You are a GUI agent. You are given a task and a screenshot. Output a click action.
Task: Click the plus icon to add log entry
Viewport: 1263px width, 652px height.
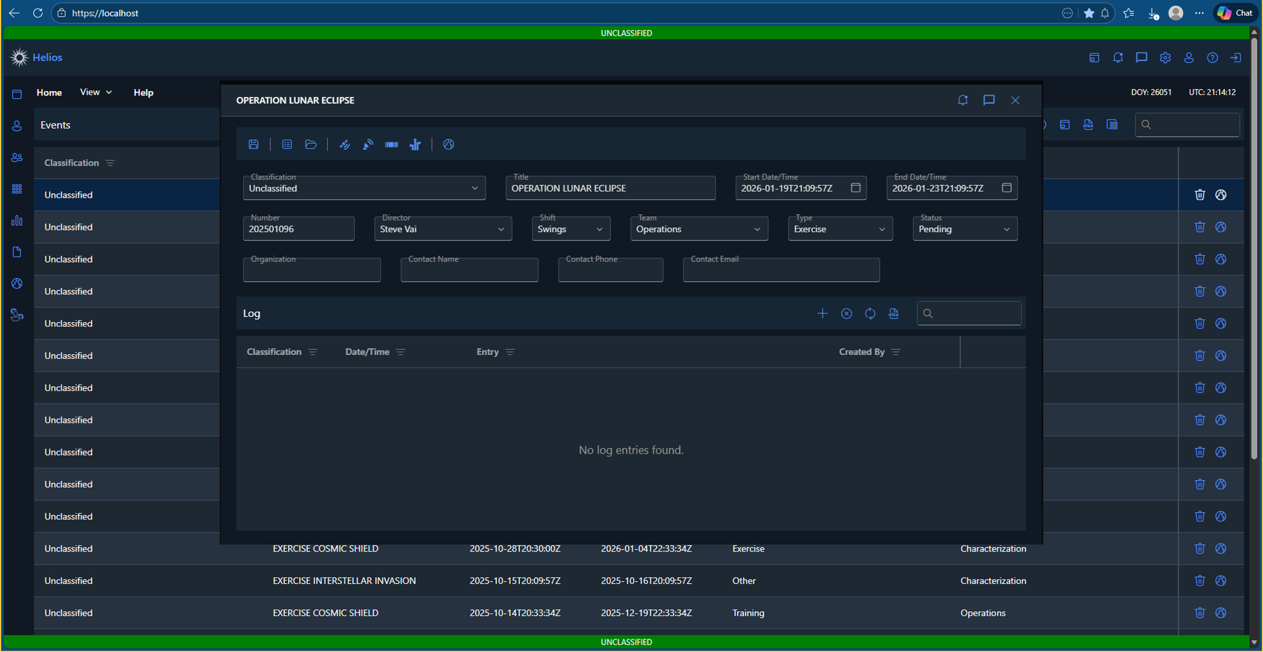tap(822, 314)
